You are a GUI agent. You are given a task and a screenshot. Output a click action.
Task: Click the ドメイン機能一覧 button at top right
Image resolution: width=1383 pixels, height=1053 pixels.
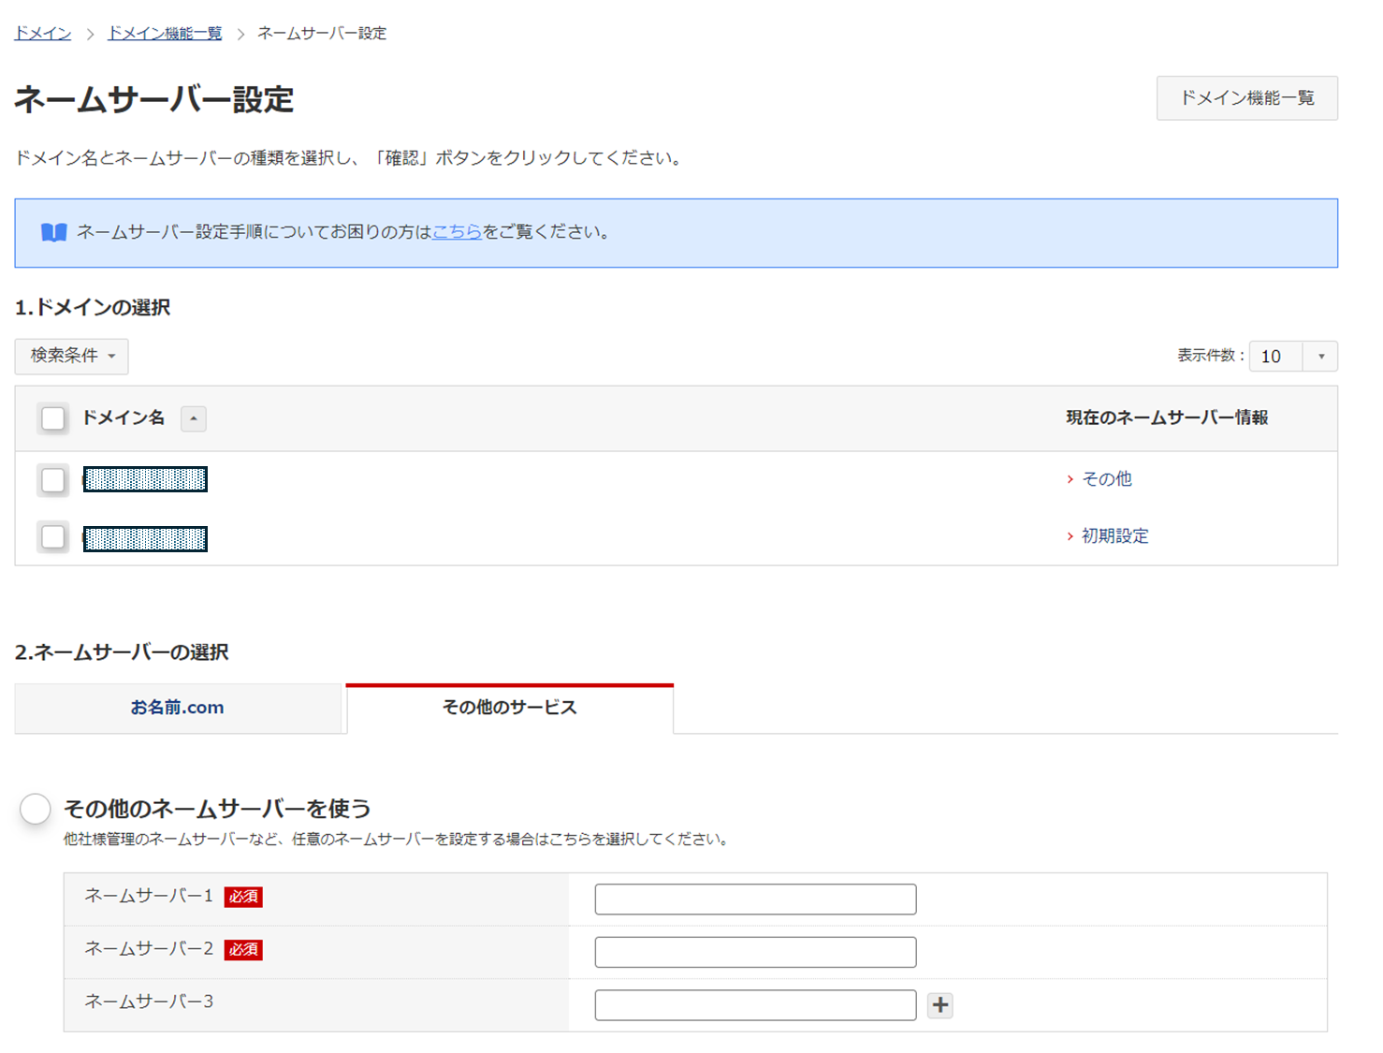(1247, 98)
